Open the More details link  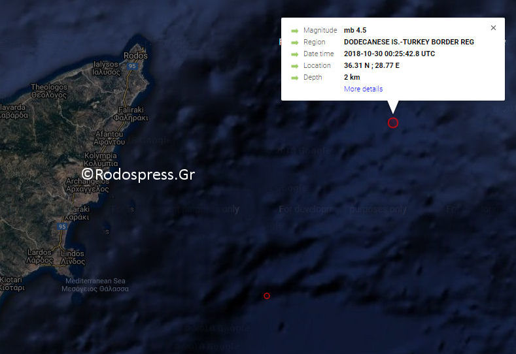pyautogui.click(x=364, y=89)
